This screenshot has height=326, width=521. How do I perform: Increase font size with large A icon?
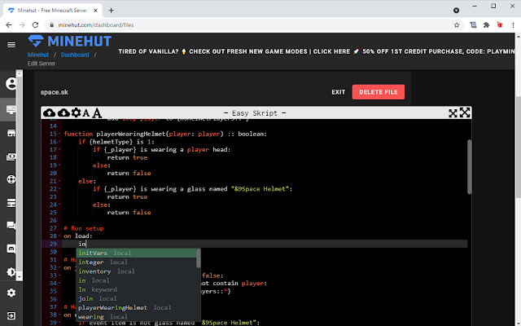[97, 113]
